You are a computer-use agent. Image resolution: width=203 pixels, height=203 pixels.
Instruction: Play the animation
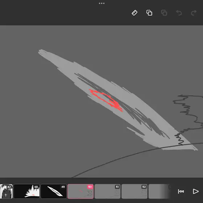[195, 191]
